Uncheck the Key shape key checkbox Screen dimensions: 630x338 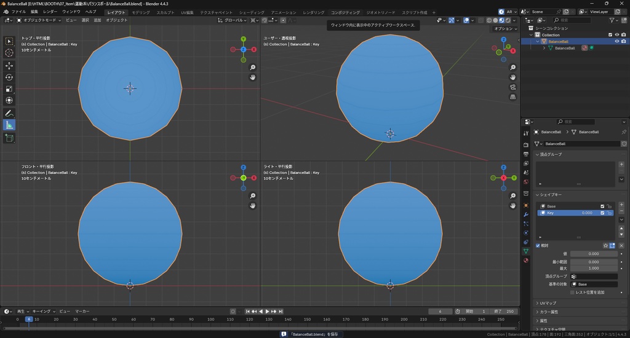click(x=602, y=213)
